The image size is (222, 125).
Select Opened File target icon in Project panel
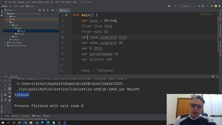coord(40,10)
